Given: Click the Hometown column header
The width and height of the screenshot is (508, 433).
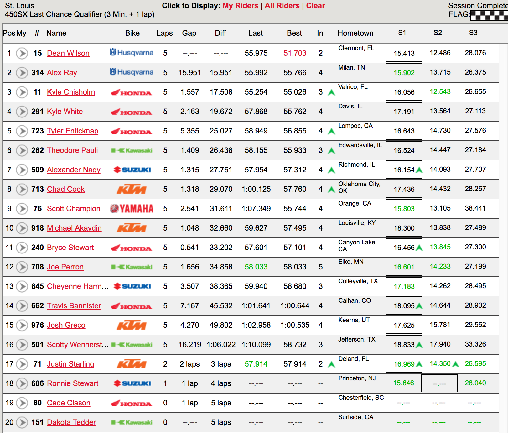Looking at the screenshot, I should pyautogui.click(x=355, y=33).
